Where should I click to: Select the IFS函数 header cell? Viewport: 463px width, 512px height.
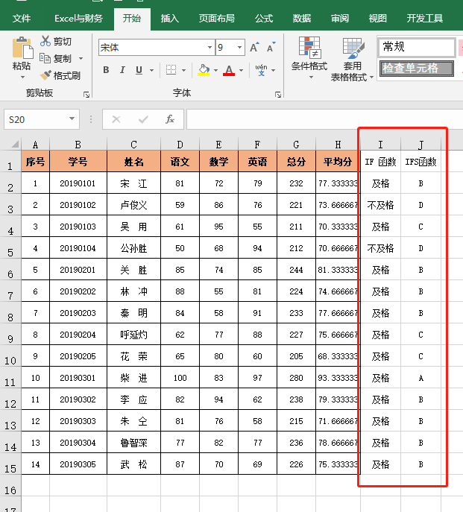(421, 162)
